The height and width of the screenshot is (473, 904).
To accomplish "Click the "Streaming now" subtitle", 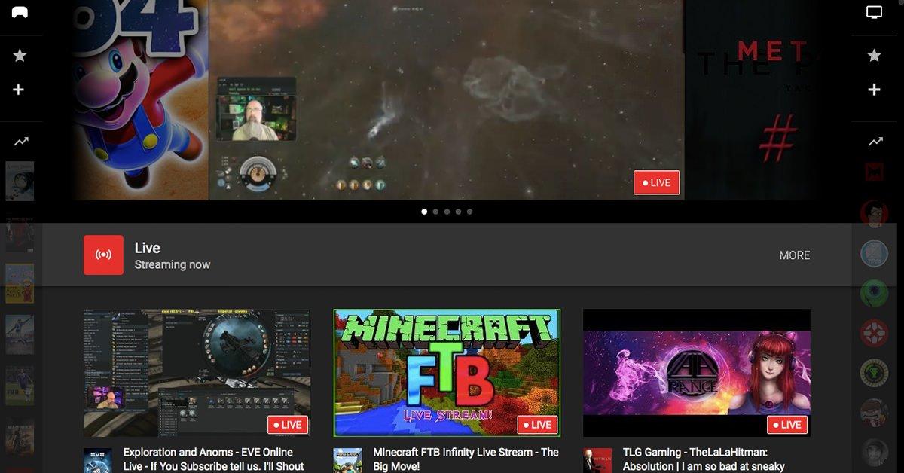I will click(173, 264).
